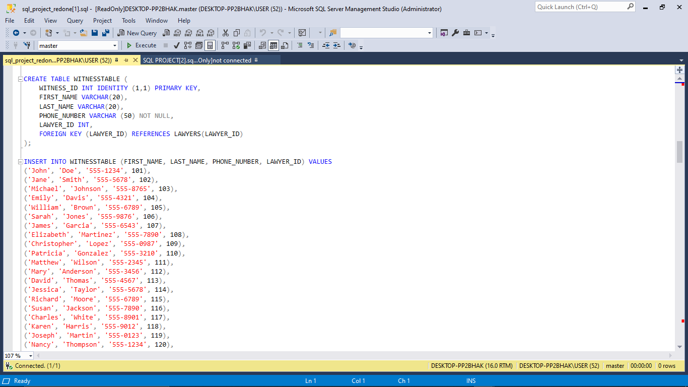The image size is (688, 387).
Task: Open a Database Engine Query
Action: click(x=166, y=33)
